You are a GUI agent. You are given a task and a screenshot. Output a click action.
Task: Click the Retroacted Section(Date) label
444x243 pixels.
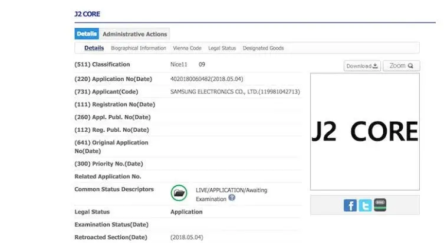(111, 237)
